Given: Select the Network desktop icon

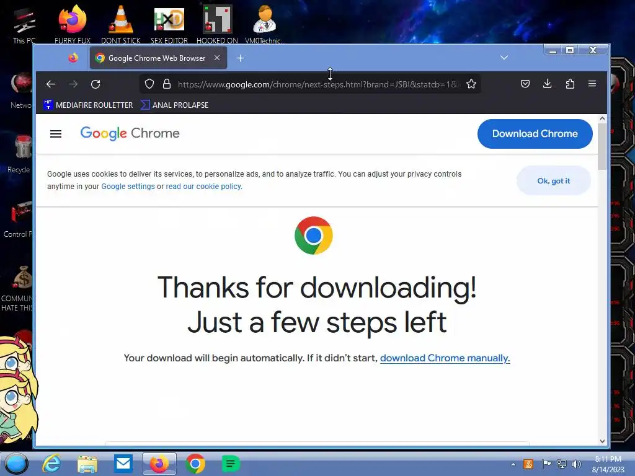Looking at the screenshot, I should tap(21, 90).
